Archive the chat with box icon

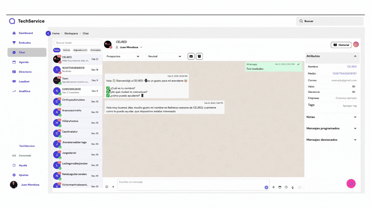click(x=199, y=56)
